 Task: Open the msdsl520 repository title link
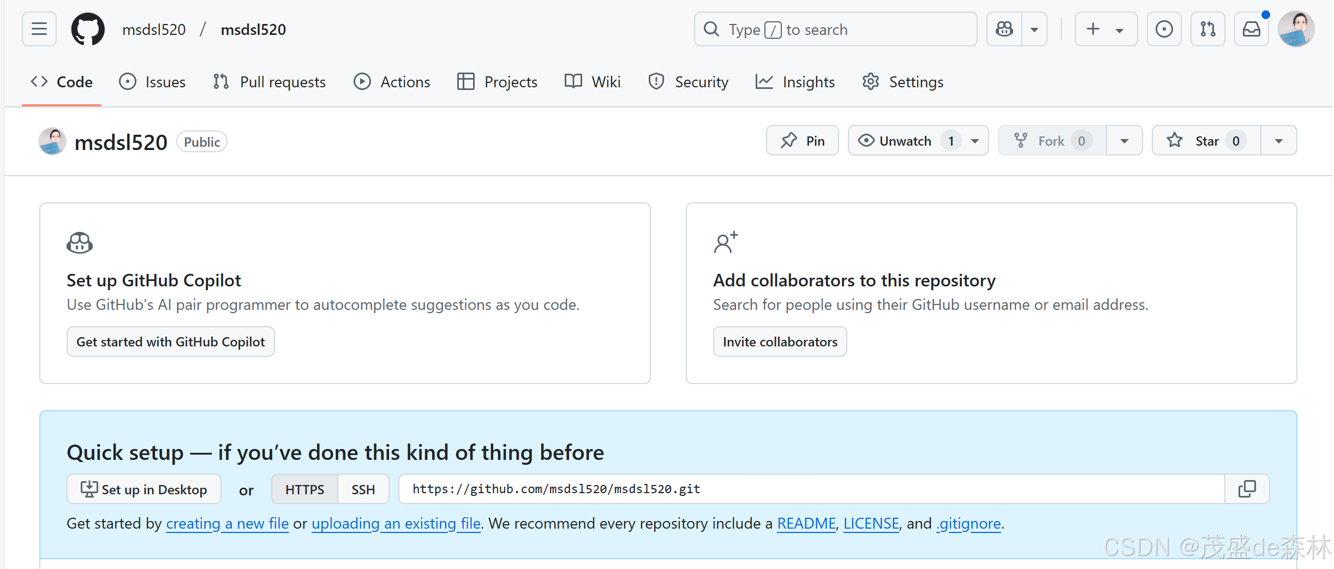point(121,142)
